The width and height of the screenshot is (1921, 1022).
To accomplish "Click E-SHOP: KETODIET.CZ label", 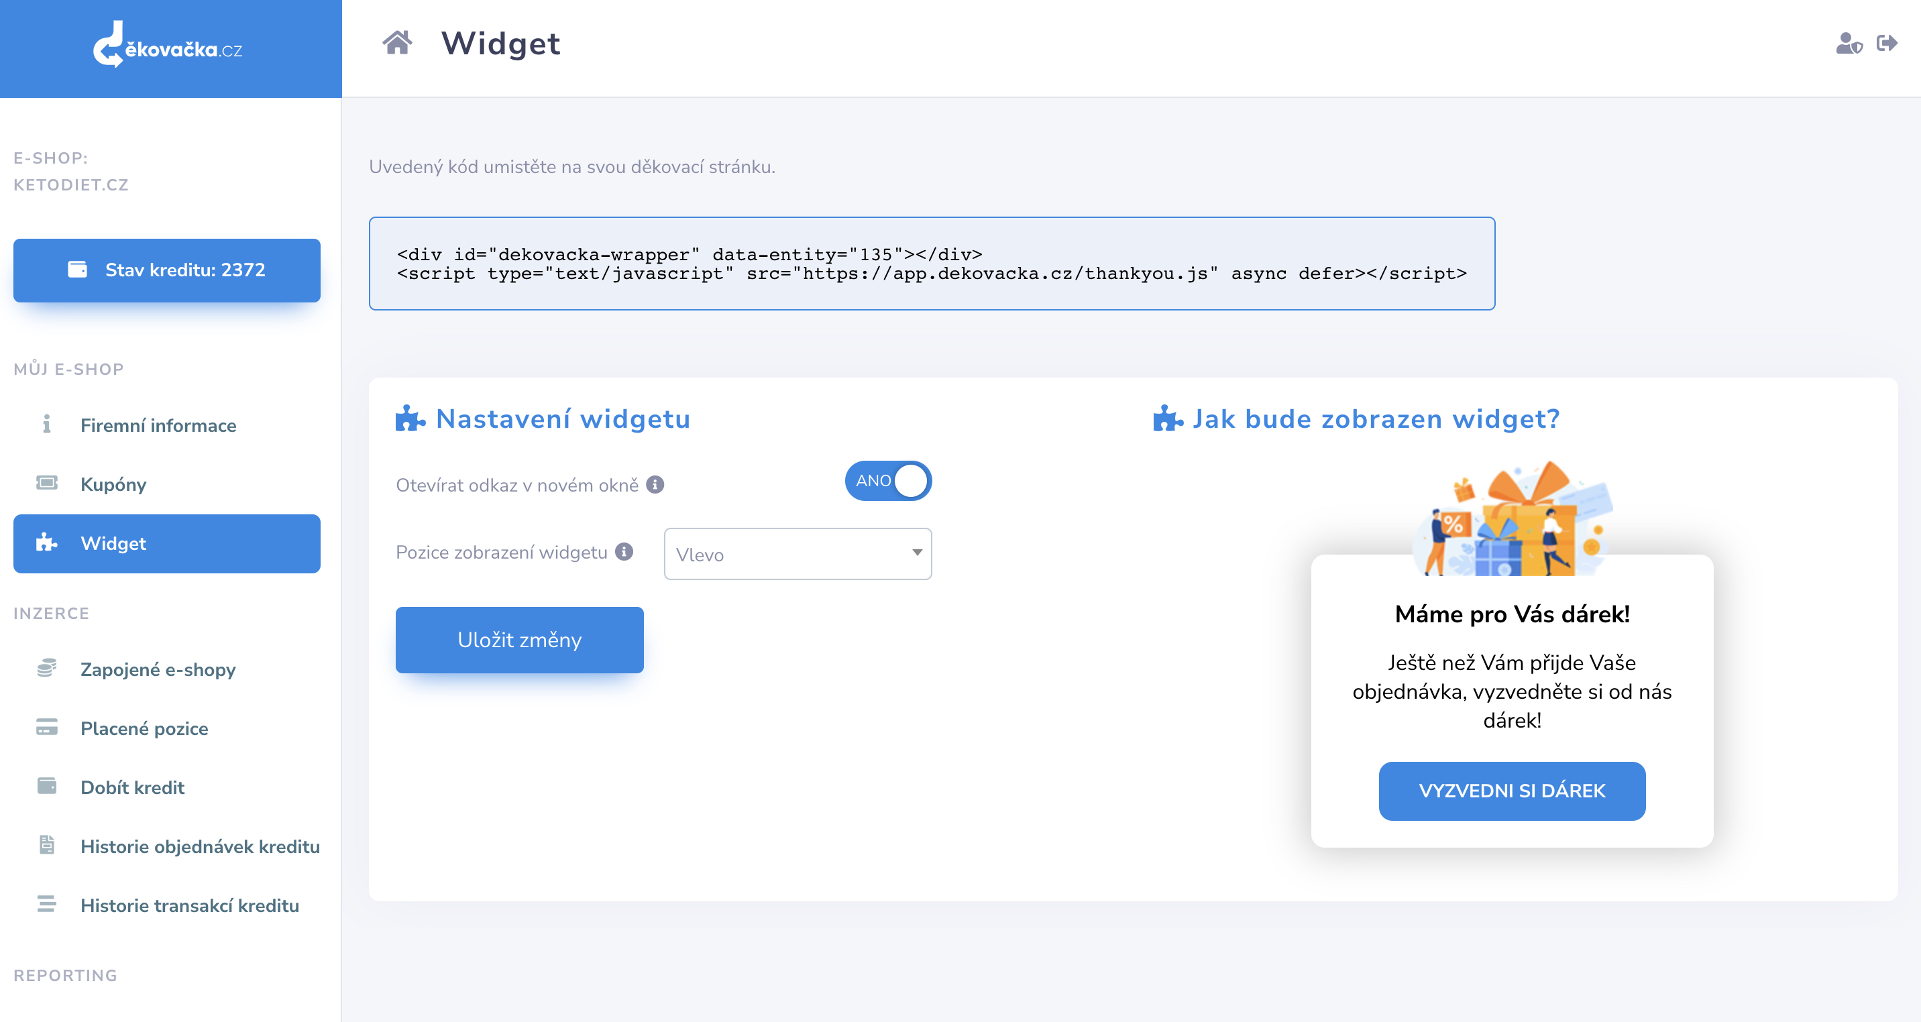I will [71, 172].
